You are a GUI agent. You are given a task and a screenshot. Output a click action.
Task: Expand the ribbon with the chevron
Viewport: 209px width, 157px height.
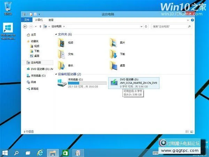(188, 20)
